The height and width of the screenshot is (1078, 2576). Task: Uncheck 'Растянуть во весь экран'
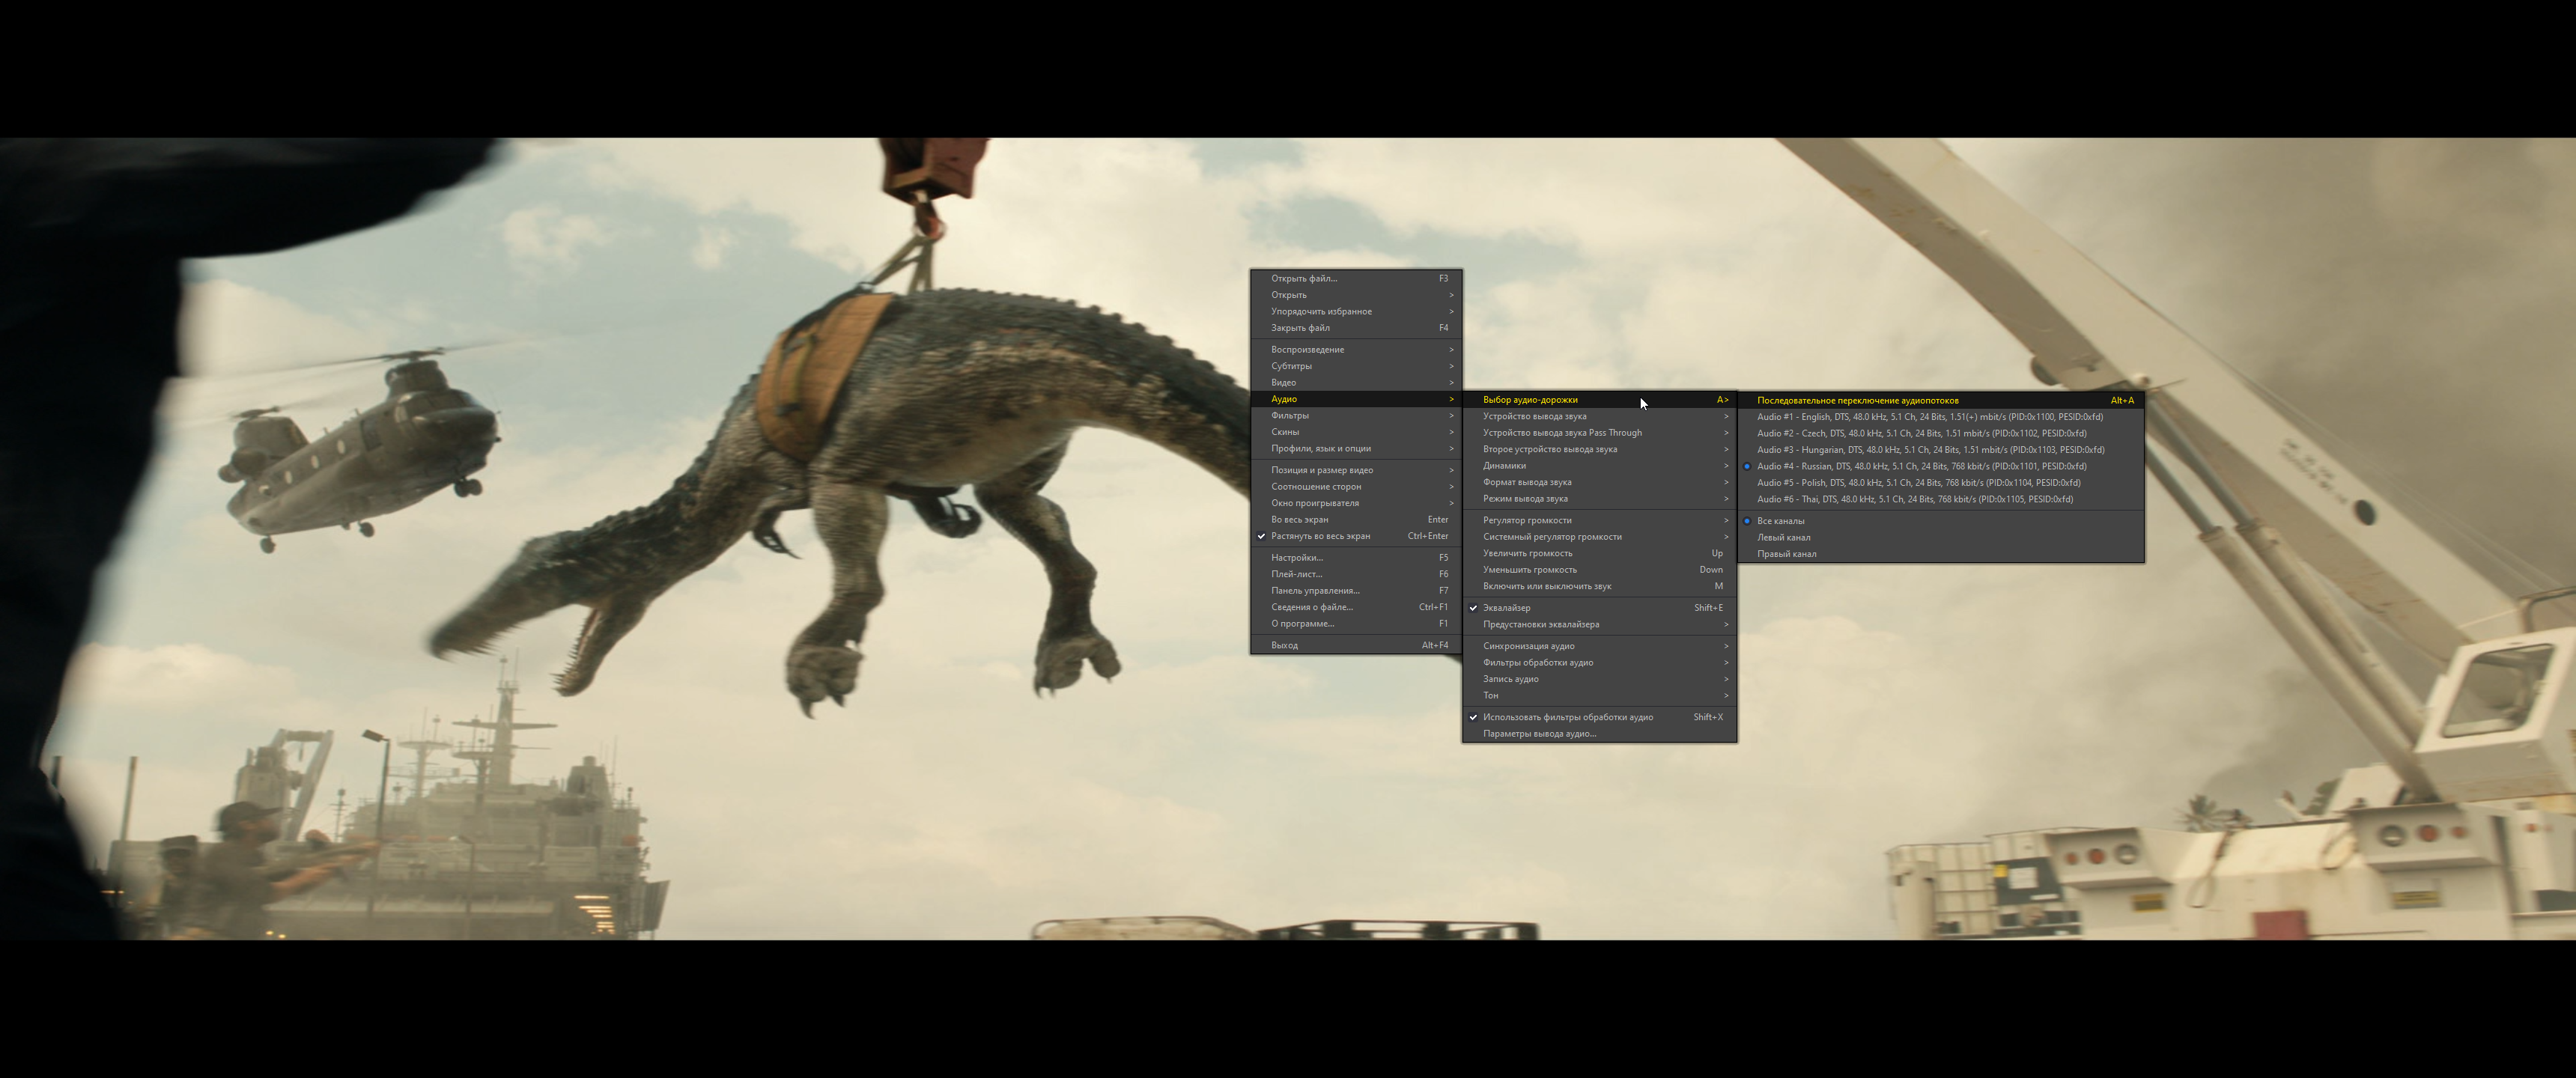point(1356,536)
